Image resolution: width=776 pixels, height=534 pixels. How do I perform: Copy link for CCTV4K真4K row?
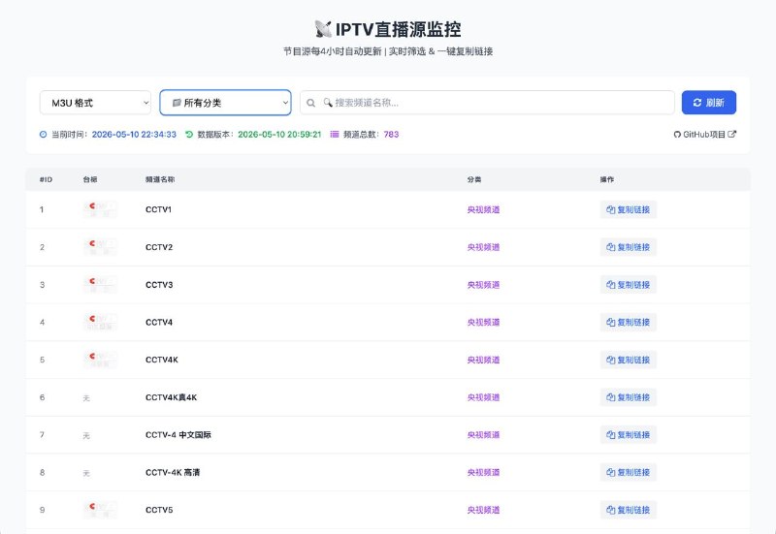click(x=628, y=397)
